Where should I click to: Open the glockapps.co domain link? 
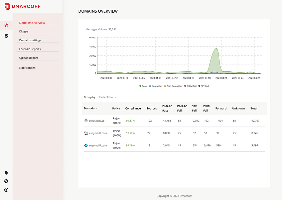97,121
